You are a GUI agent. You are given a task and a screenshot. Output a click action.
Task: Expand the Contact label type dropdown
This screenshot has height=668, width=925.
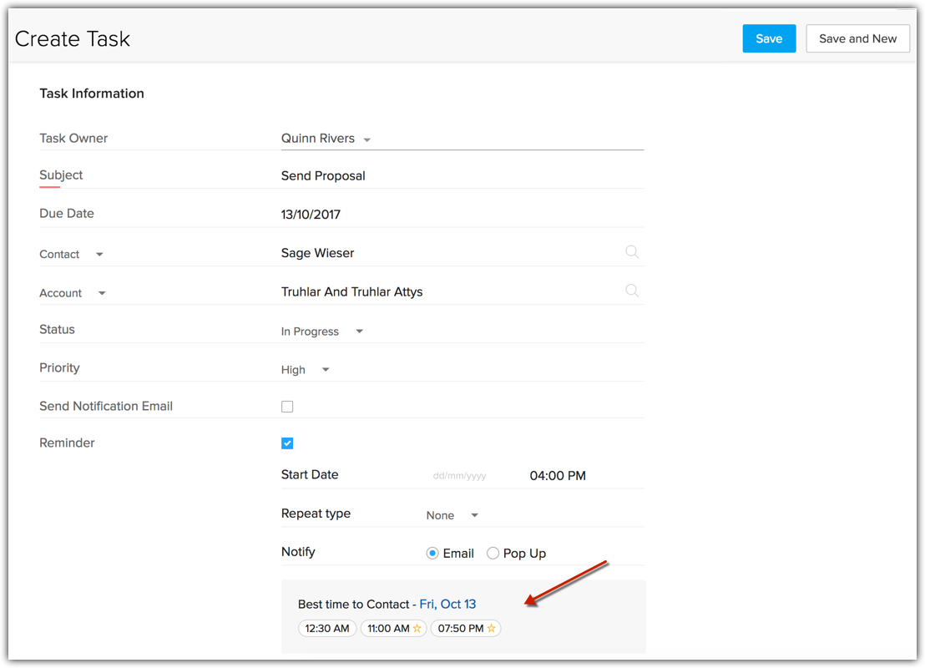point(99,255)
